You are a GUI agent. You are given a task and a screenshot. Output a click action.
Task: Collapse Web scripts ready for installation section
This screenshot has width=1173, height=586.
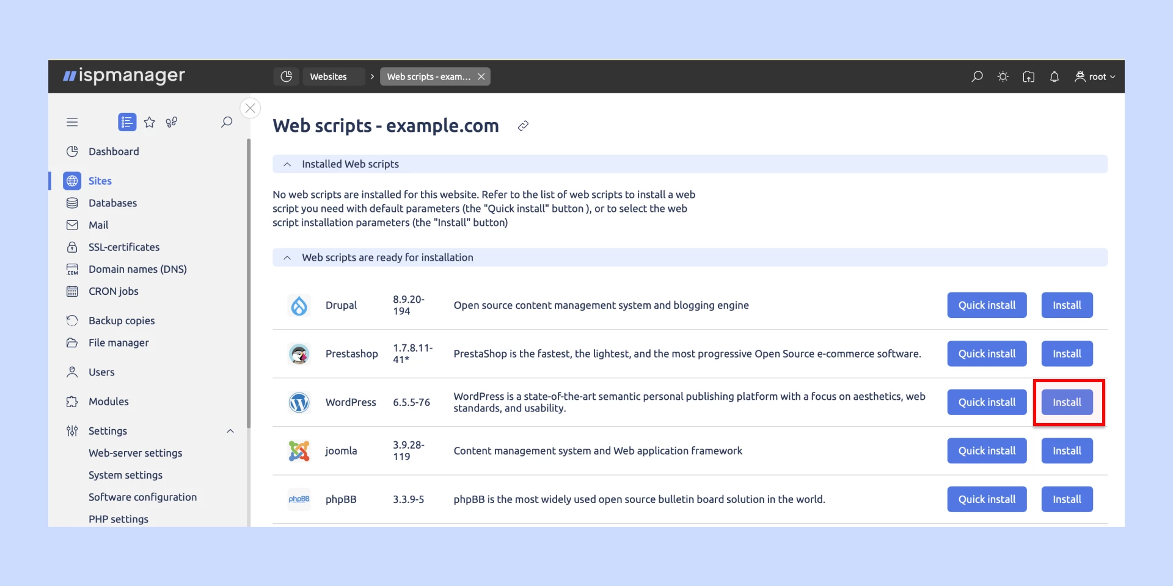pyautogui.click(x=287, y=258)
